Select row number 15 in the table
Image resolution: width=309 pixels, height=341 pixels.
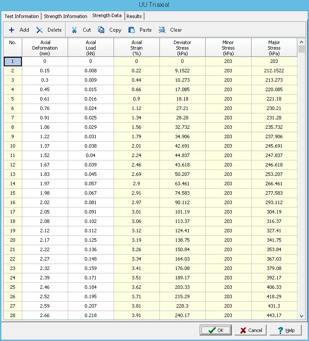[13, 193]
